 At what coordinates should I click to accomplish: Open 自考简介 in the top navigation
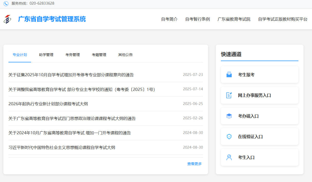tap(169, 19)
